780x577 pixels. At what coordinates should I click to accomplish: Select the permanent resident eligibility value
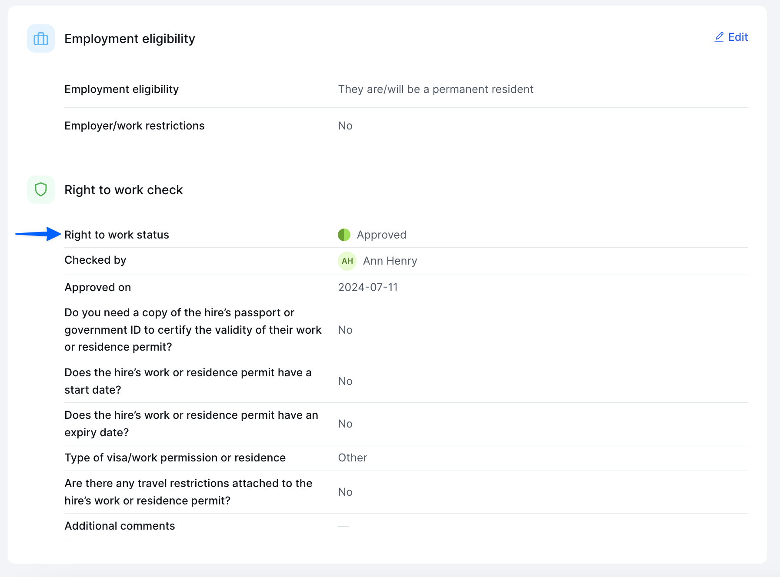point(436,89)
